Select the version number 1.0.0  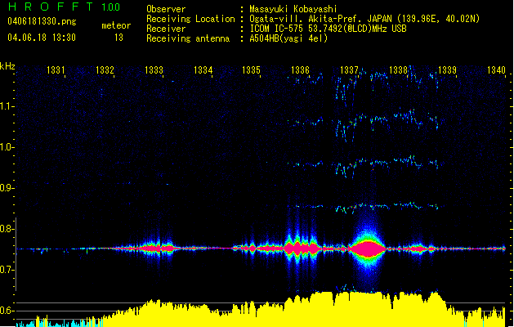point(111,7)
